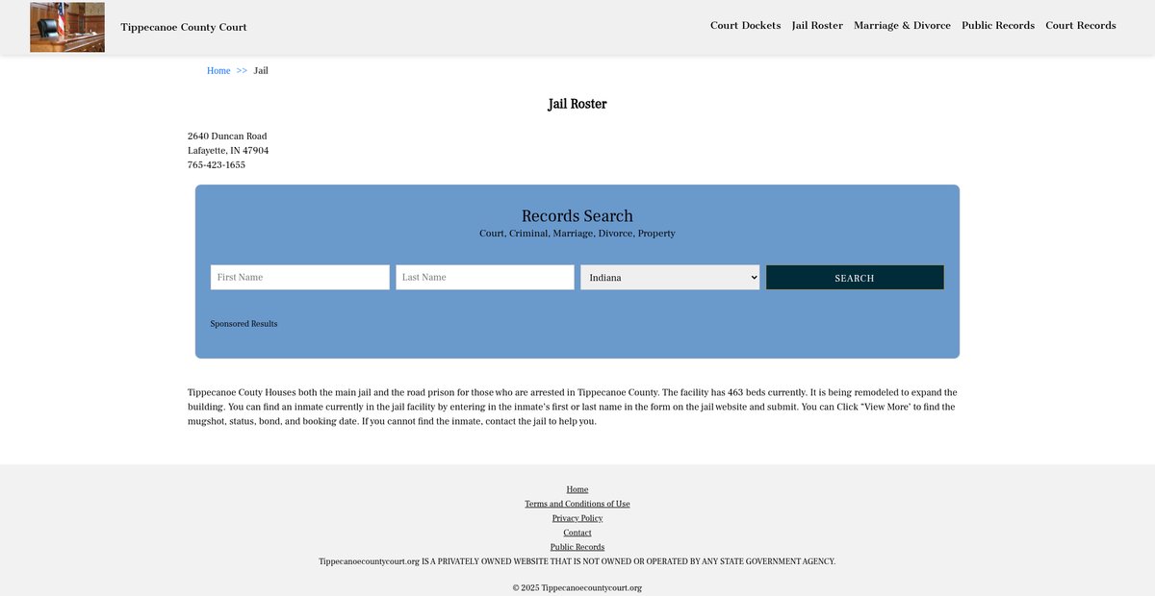Click the Records Search heading
1155x596 pixels.
pyautogui.click(x=577, y=215)
